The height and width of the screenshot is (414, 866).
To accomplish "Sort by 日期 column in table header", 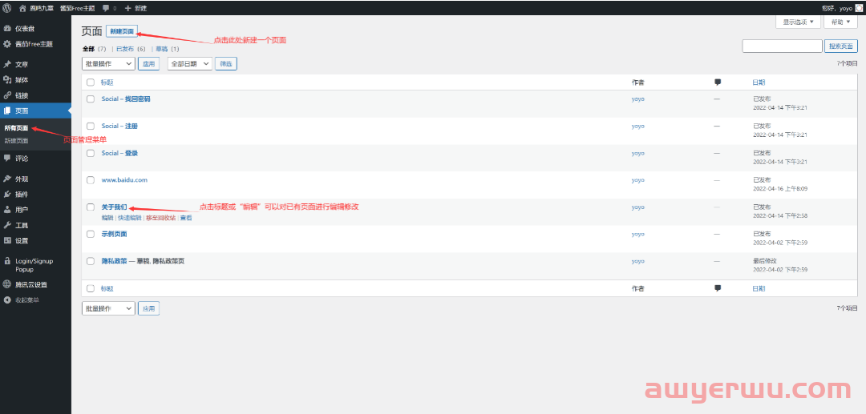I will tap(759, 82).
